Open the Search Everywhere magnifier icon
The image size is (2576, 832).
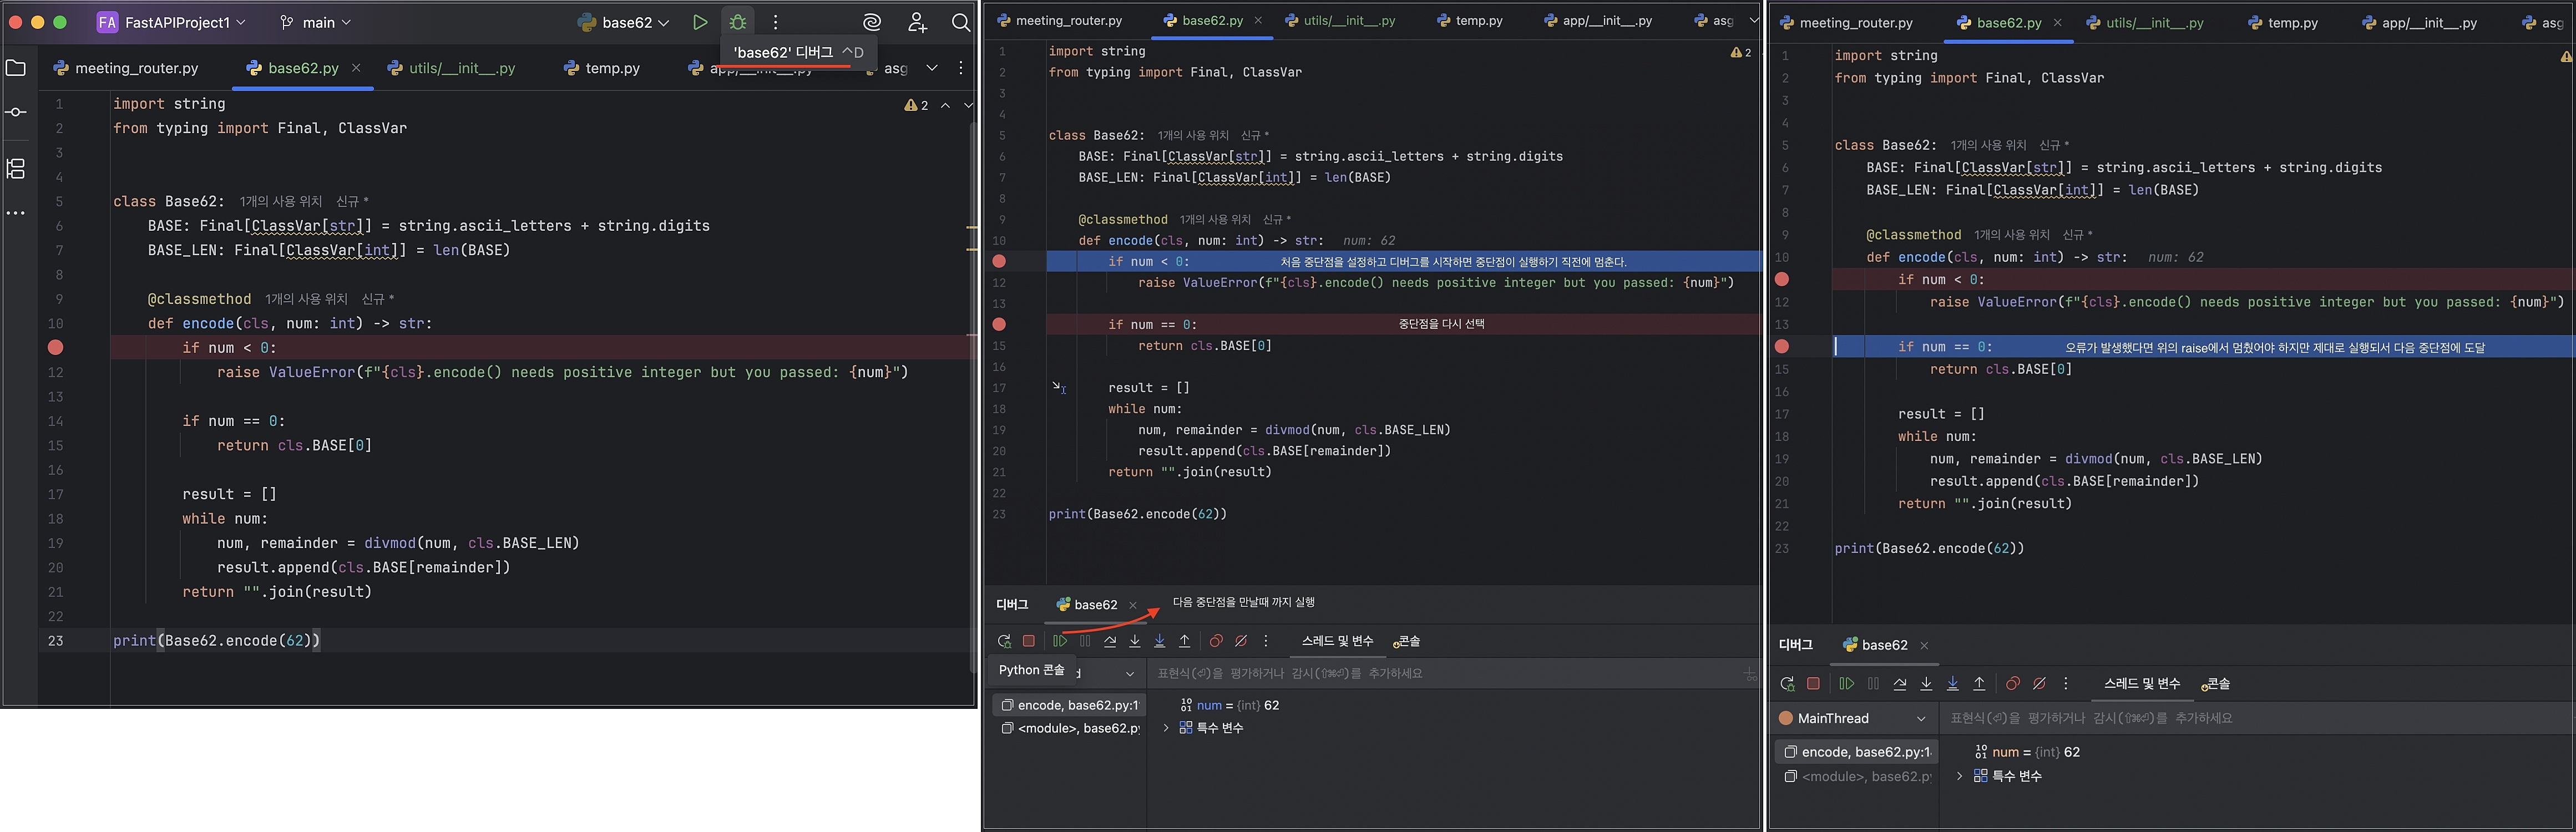pyautogui.click(x=961, y=22)
